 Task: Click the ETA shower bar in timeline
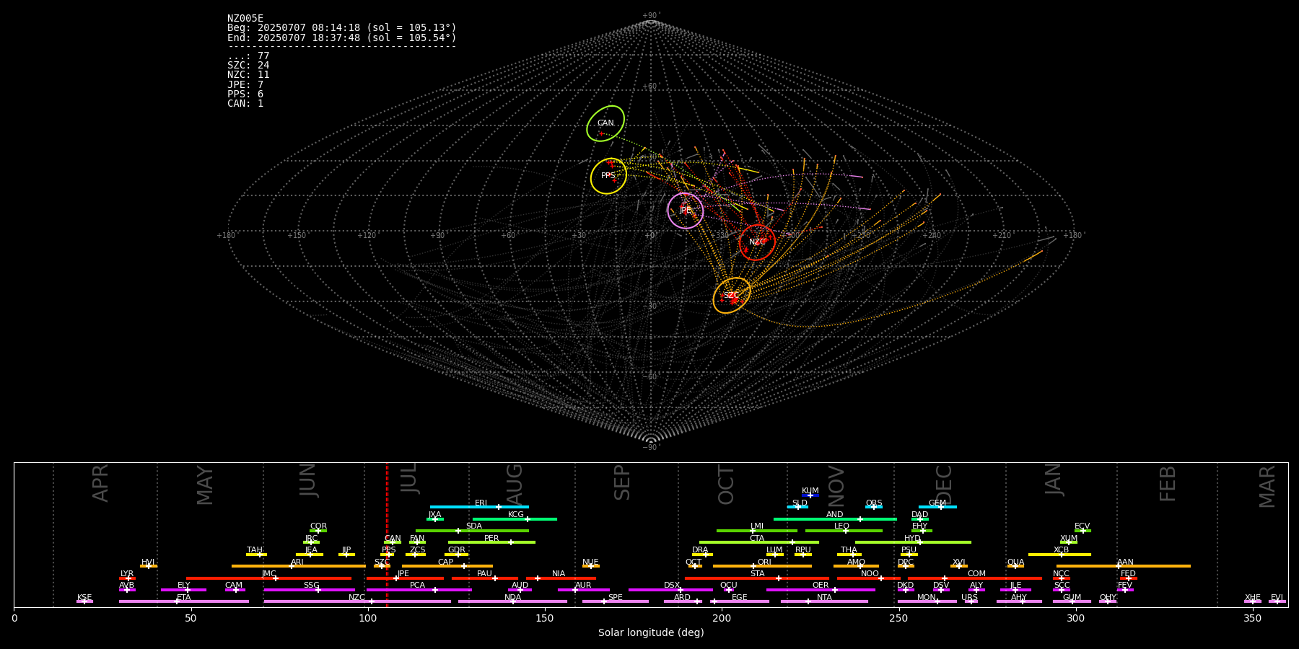184,601
